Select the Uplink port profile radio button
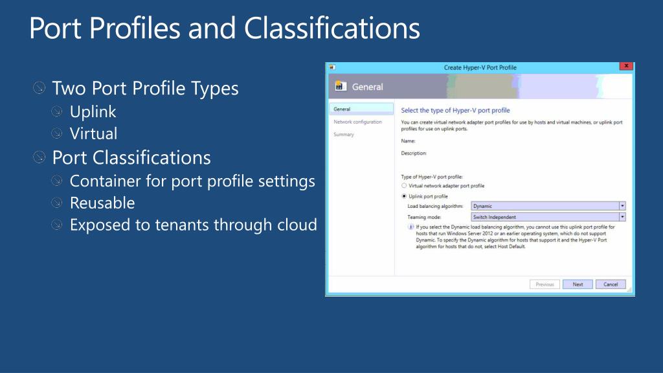The image size is (663, 373). coord(404,196)
